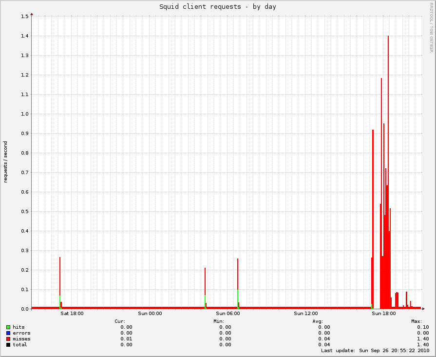
Task: Click the 1.5 y-axis label
Action: click(25, 17)
